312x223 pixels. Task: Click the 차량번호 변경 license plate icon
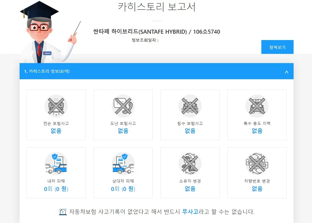point(257,164)
